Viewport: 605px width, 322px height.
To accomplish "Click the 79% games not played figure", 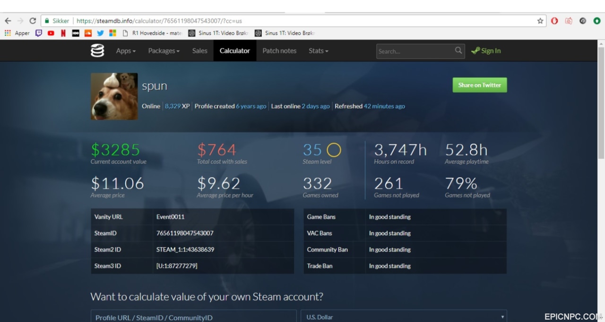I will point(461,183).
